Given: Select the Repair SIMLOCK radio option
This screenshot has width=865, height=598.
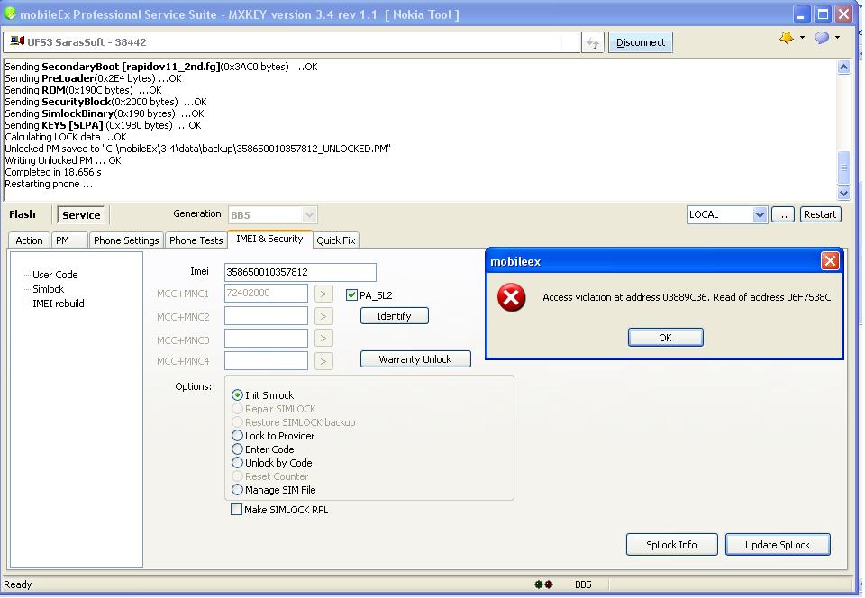Looking at the screenshot, I should (237, 409).
